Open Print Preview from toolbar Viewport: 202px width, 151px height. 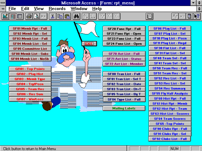[36, 16]
